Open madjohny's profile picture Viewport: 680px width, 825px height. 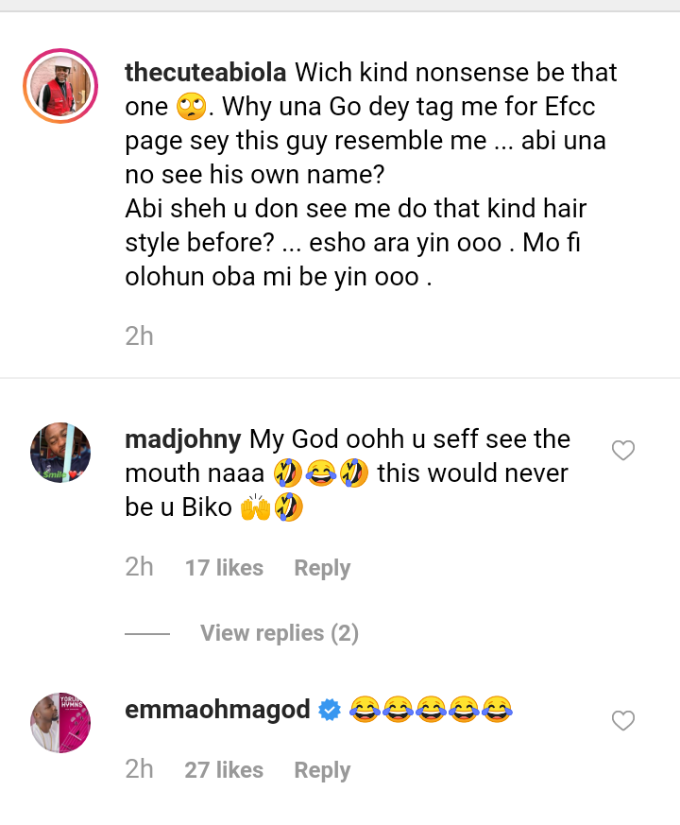point(60,453)
